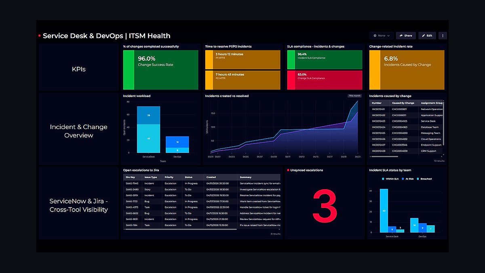485x273 pixels.
Task: Select the SAAS-6652 row key
Action: [x=132, y=213]
